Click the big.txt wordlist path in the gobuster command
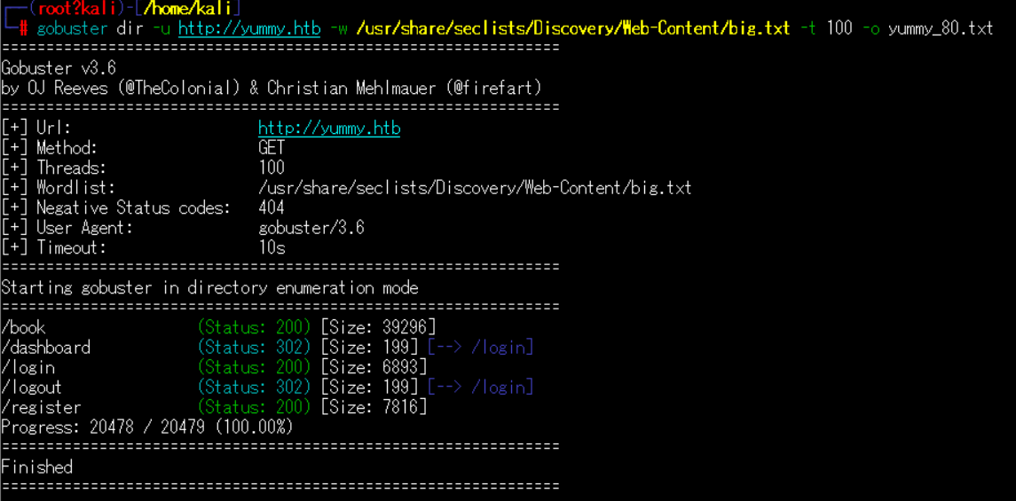This screenshot has height=501, width=1016. coord(572,28)
